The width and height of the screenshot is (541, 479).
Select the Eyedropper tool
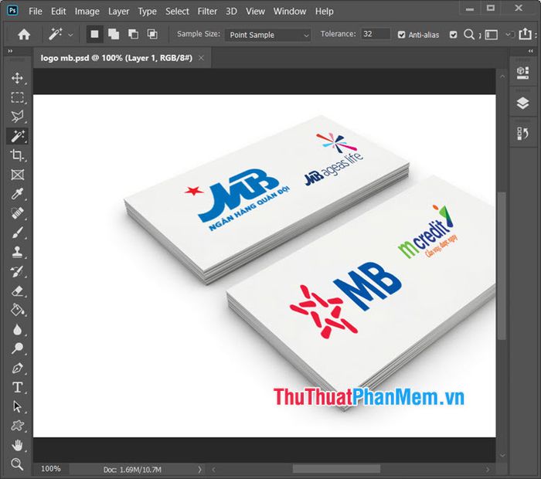(17, 194)
